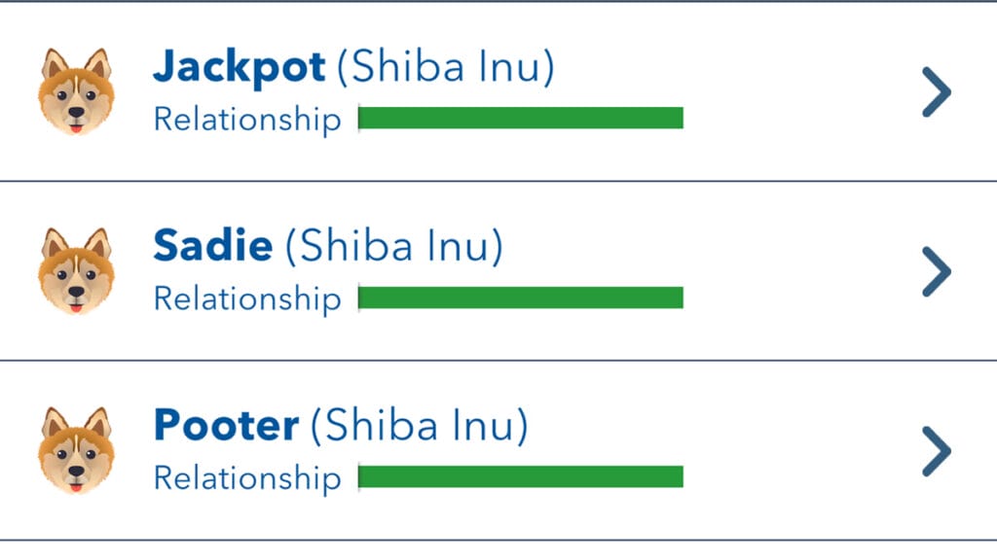The height and width of the screenshot is (560, 997).
Task: Select the dog face icon beside Jackpot
Action: [78, 89]
